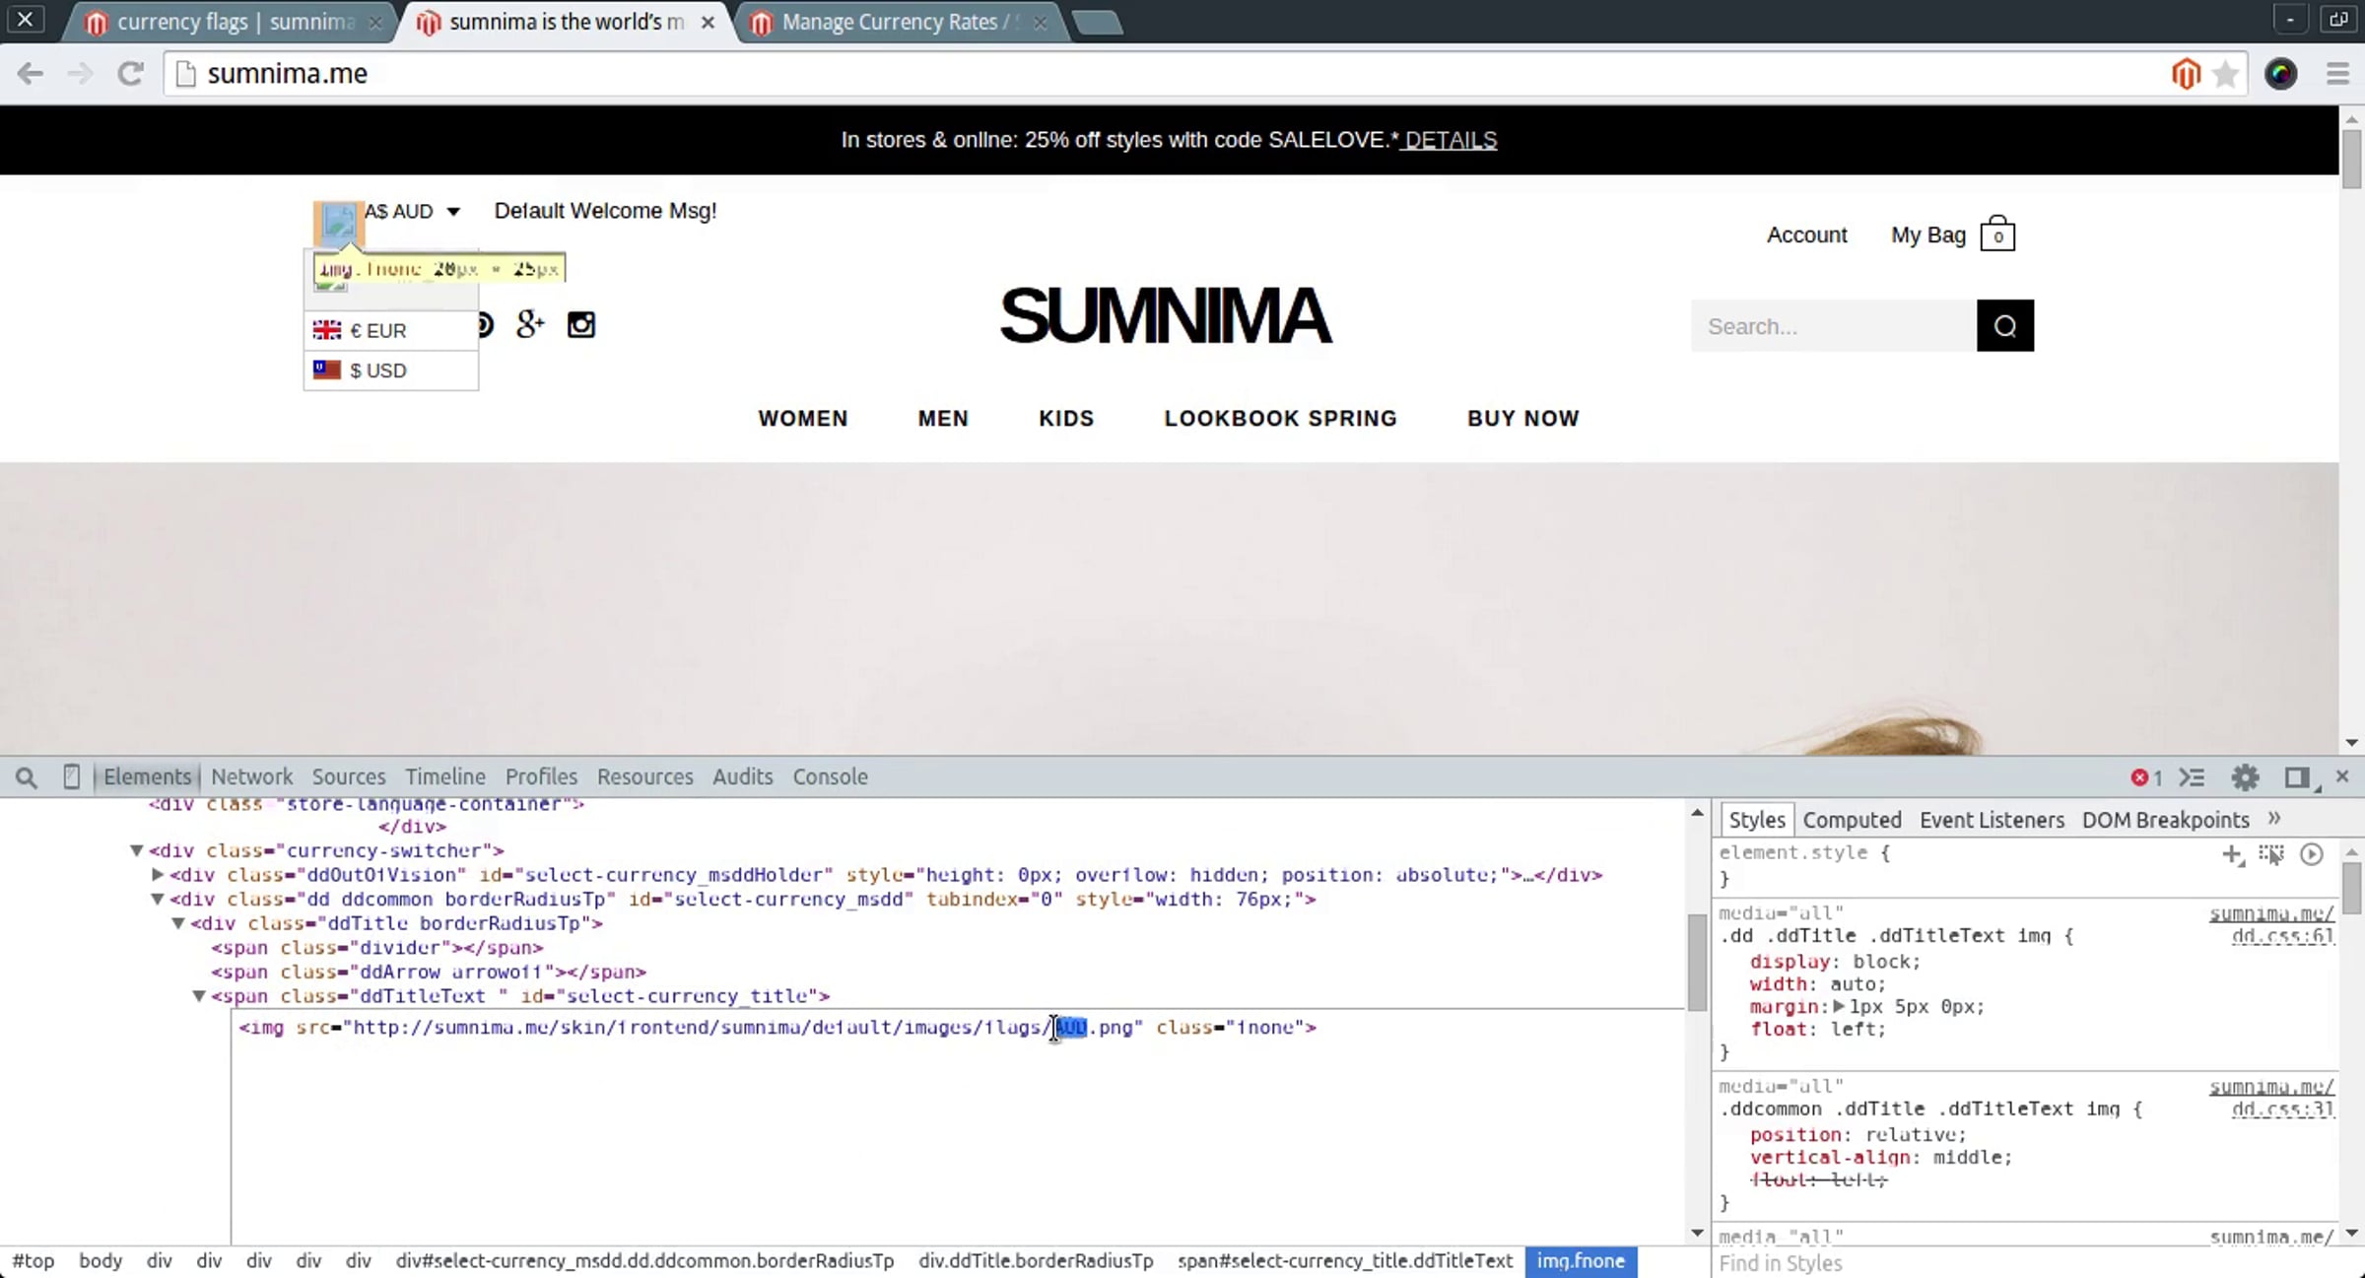
Task: Toggle element state pin icon in Styles
Action: point(2271,854)
